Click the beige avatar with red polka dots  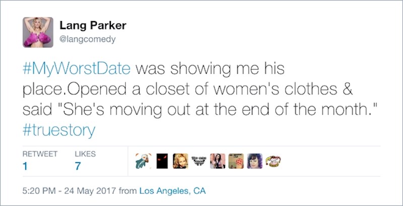236,161
